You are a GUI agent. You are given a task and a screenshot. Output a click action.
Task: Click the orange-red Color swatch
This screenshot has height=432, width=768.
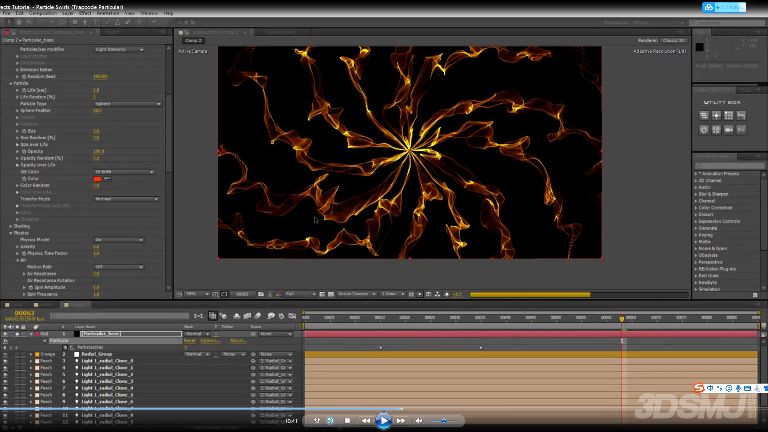pyautogui.click(x=97, y=179)
